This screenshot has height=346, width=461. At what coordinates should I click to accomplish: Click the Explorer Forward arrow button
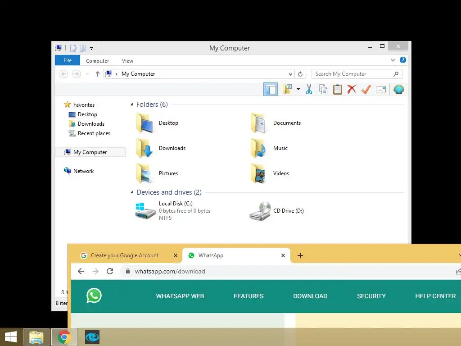tap(77, 74)
